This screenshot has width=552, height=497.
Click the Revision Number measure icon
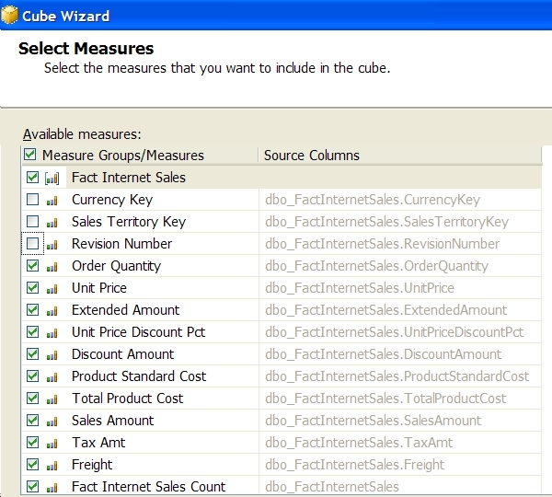click(52, 245)
